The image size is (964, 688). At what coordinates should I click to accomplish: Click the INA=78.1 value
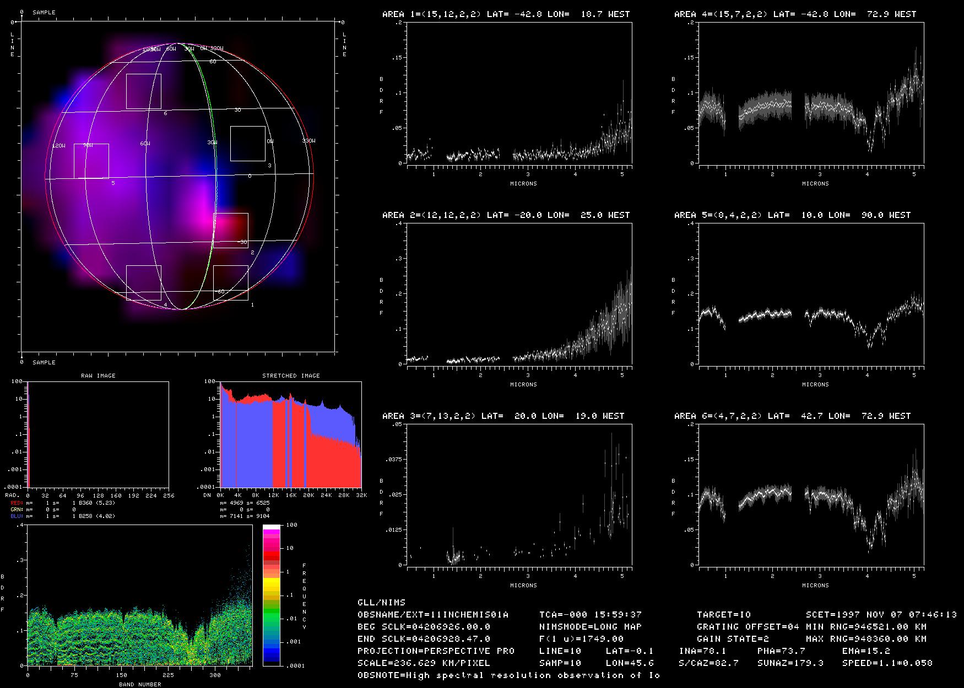pyautogui.click(x=703, y=651)
